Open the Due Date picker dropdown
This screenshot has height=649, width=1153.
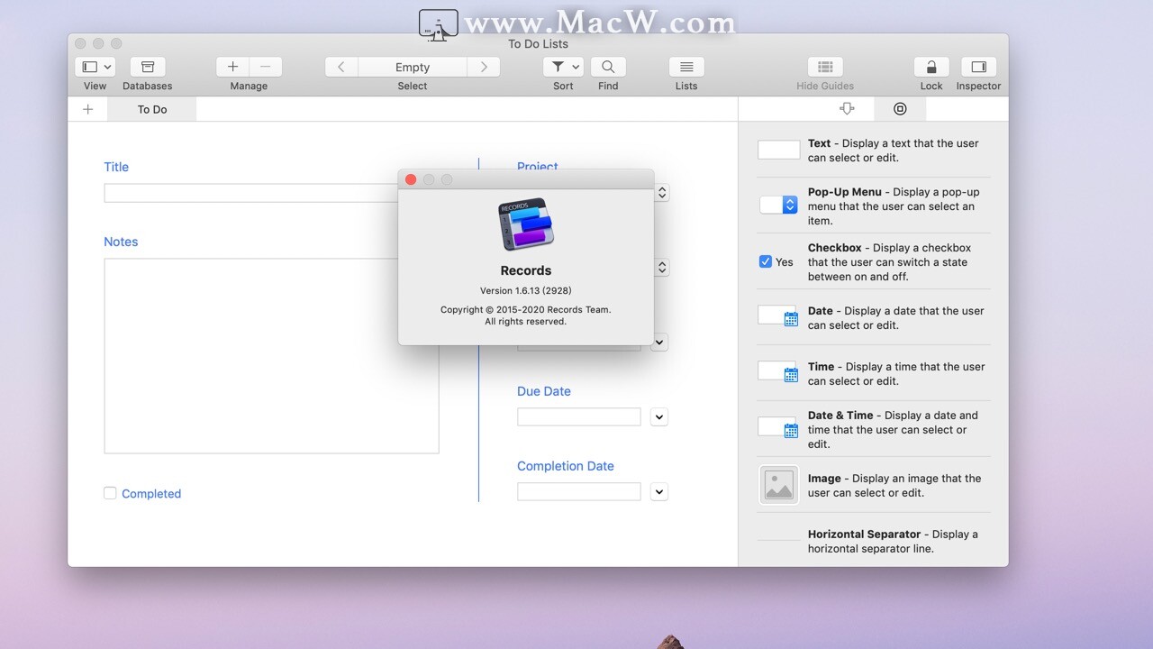pyautogui.click(x=659, y=417)
